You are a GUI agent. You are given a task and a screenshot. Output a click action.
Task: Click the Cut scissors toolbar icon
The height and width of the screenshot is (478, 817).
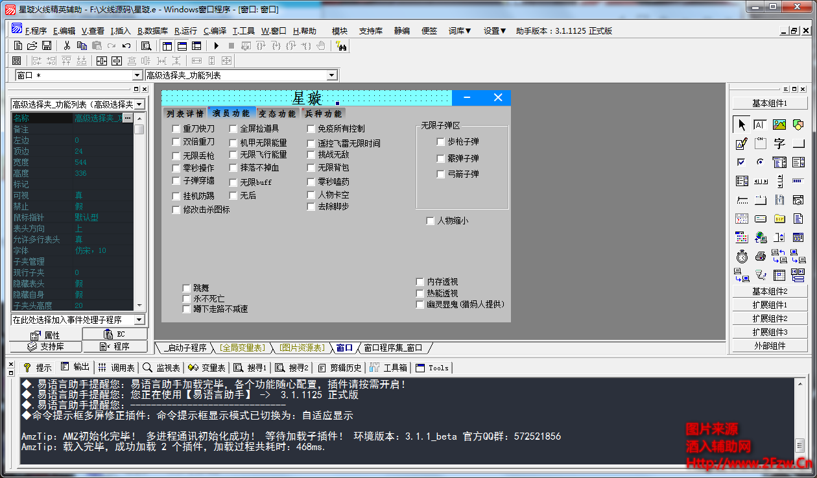67,46
